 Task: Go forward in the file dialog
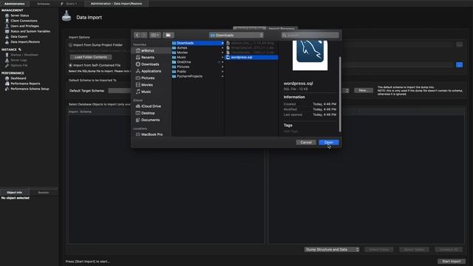coord(144,35)
